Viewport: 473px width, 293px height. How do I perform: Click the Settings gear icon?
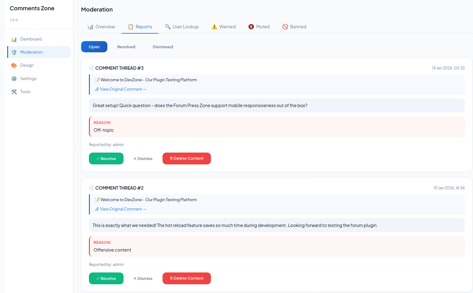14,79
